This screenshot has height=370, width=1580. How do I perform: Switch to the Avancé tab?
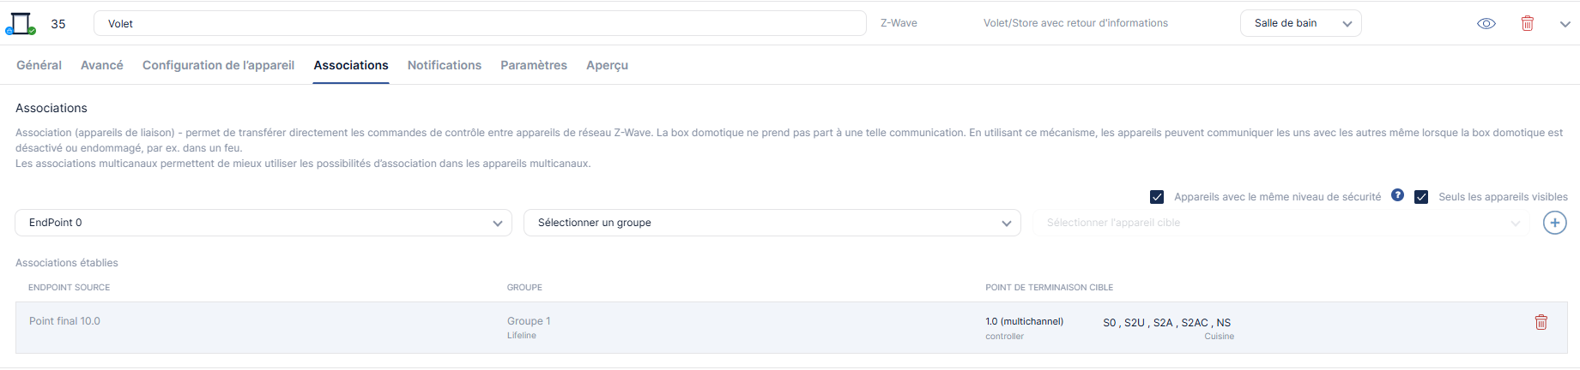(x=102, y=65)
